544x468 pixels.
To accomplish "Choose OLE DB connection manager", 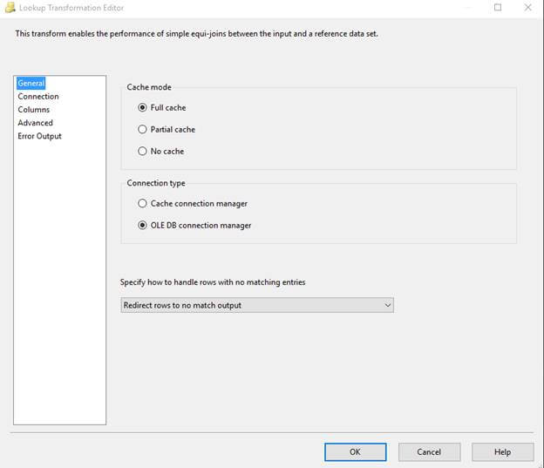I will click(142, 226).
